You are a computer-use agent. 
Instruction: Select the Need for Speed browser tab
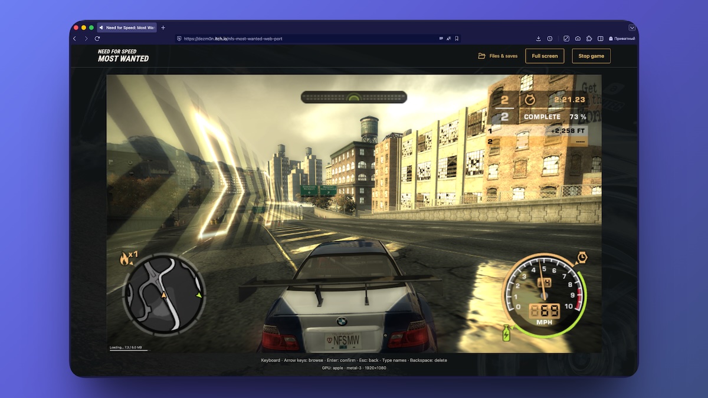click(127, 28)
